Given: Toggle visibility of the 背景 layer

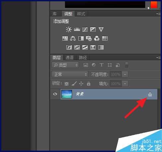Looking at the screenshot, I should pos(55,94).
